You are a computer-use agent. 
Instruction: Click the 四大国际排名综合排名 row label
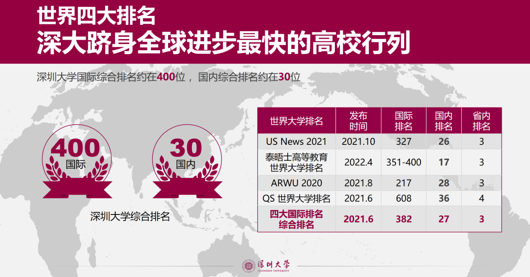click(x=297, y=219)
